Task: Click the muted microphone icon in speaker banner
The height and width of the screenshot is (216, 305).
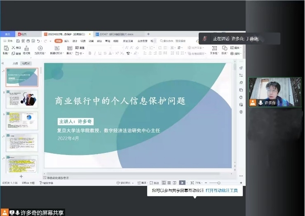Action: (x=205, y=39)
